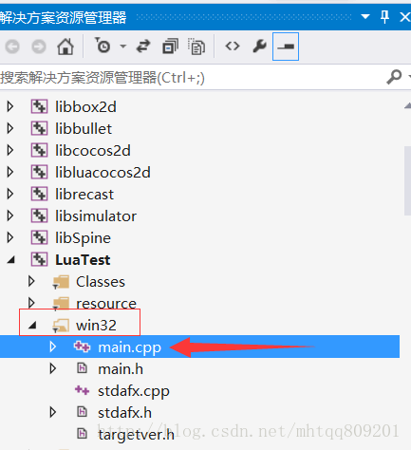This screenshot has height=450, width=411.
Task: Click the stdafx.cpp C++ file icon
Action: tap(82, 390)
